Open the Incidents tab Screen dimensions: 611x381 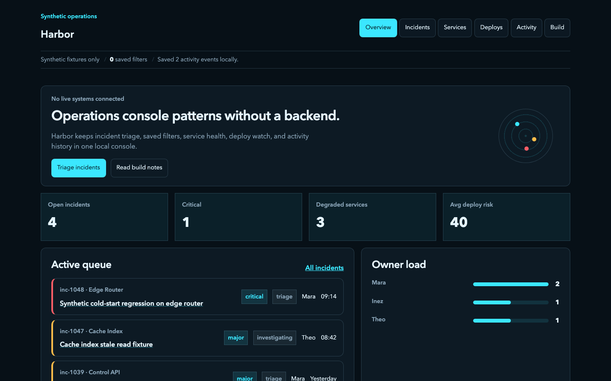pyautogui.click(x=418, y=28)
